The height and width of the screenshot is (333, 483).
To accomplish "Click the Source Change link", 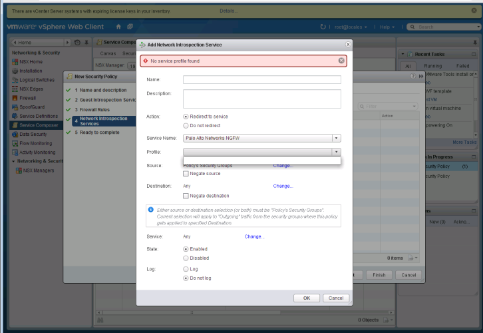I will pos(283,166).
